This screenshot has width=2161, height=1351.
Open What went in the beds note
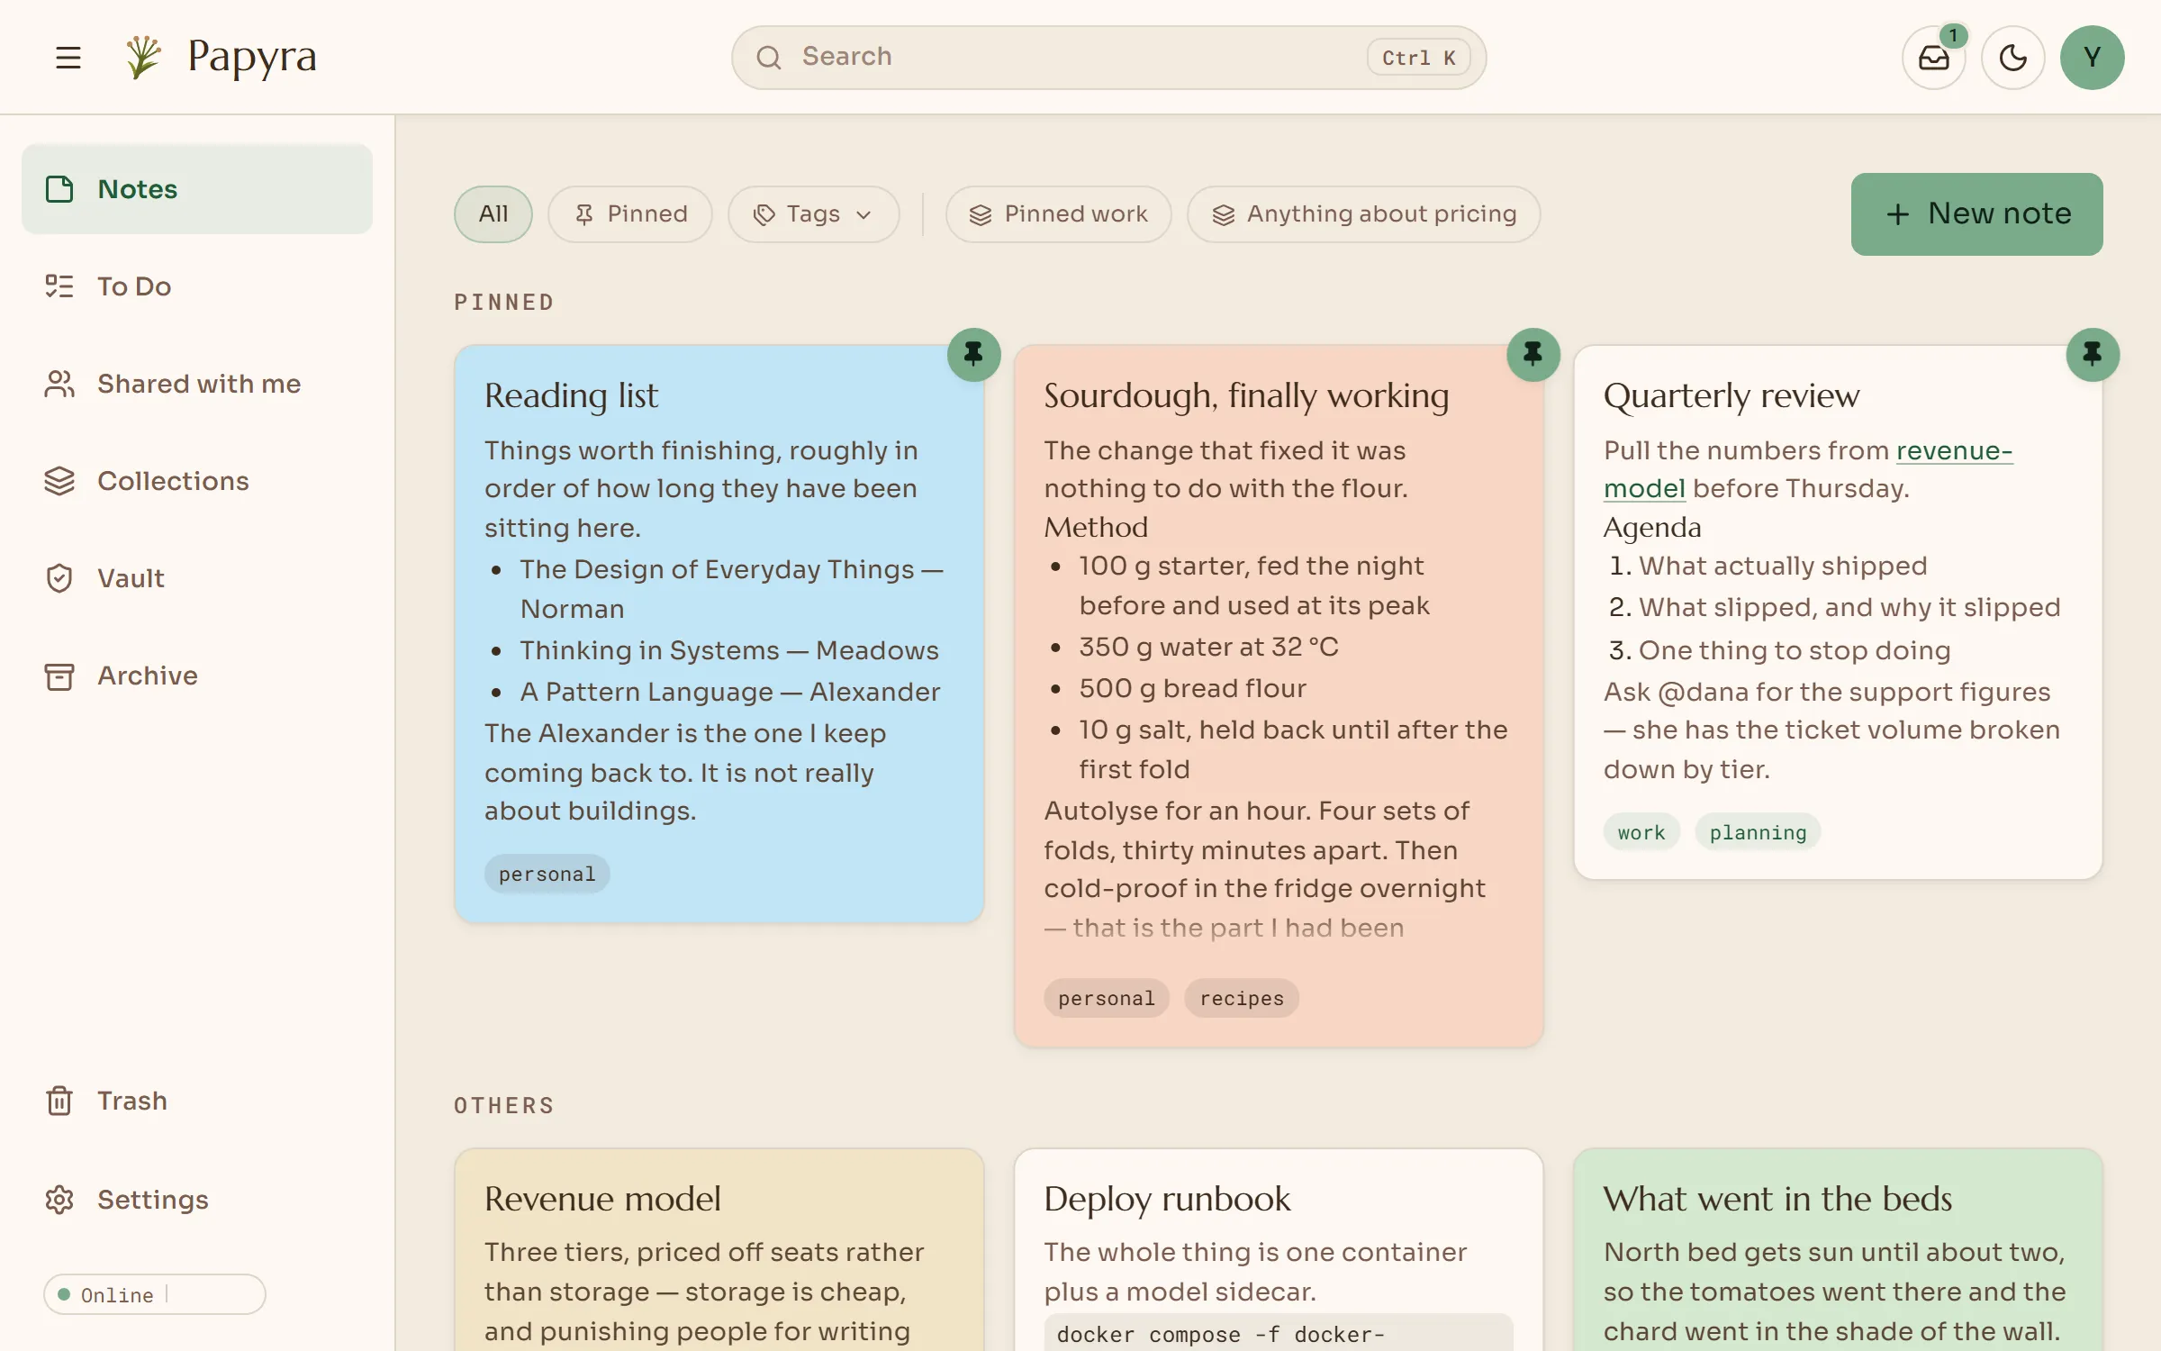pyautogui.click(x=1838, y=1250)
